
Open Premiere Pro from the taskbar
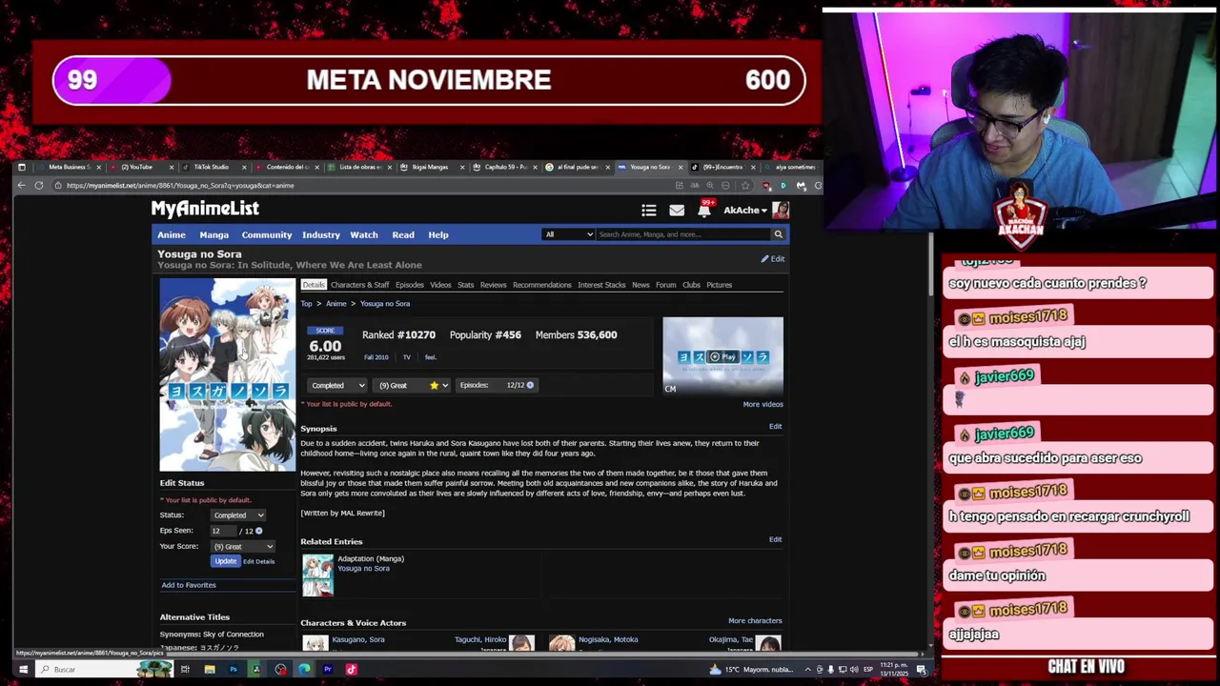327,669
